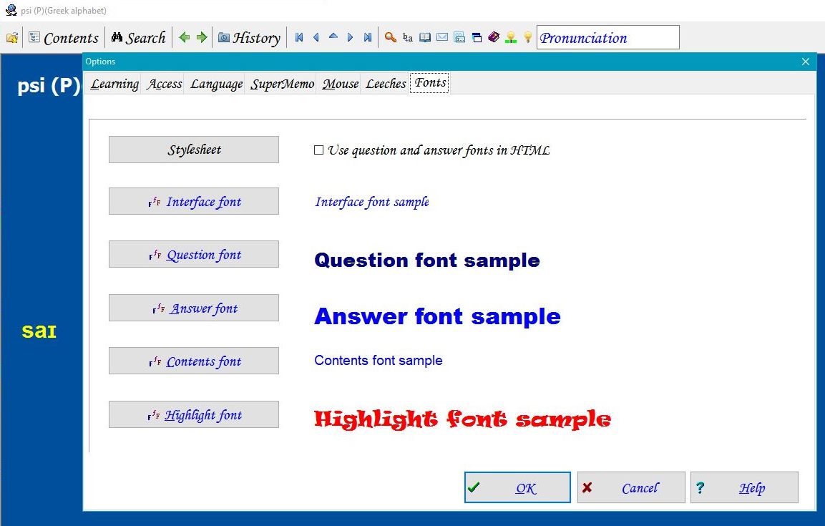The height and width of the screenshot is (526, 825).
Task: Jump to first element navigation arrow
Action: (x=299, y=38)
